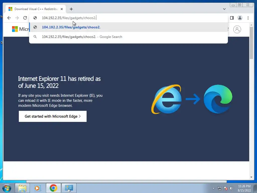The image size is (257, 193).
Task: Open a new tab with plus button
Action: click(x=71, y=9)
